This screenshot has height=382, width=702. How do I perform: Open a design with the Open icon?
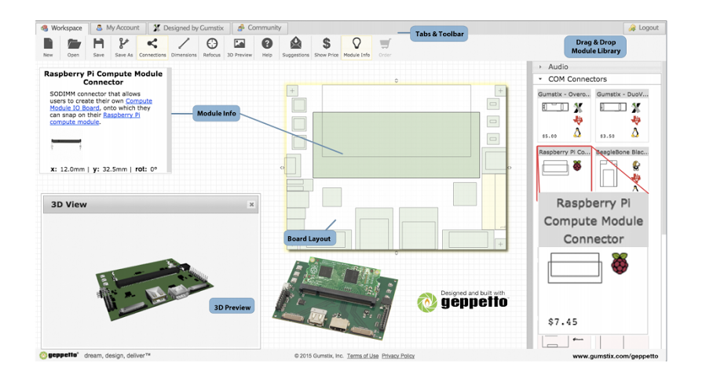point(74,47)
